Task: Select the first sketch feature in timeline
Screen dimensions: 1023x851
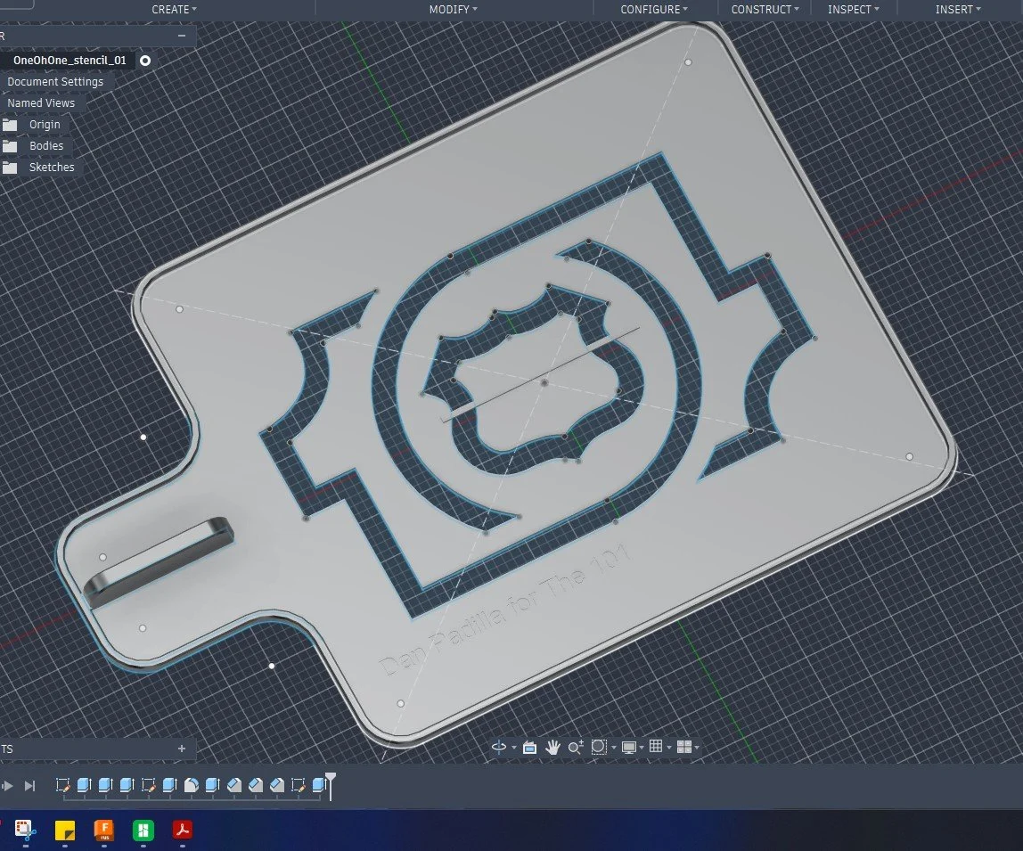Action: point(62,785)
